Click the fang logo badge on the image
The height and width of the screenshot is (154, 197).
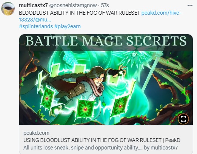click(x=183, y=119)
